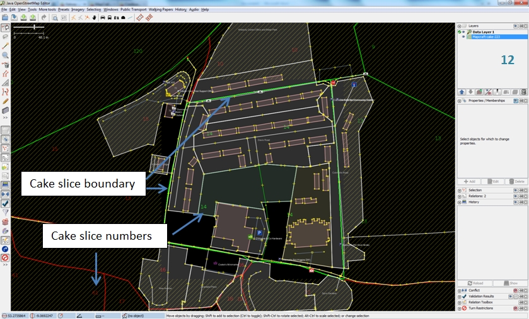Screen dimensions: 529x319
Task: Move layer up with blue arrow button
Action: tap(462, 92)
